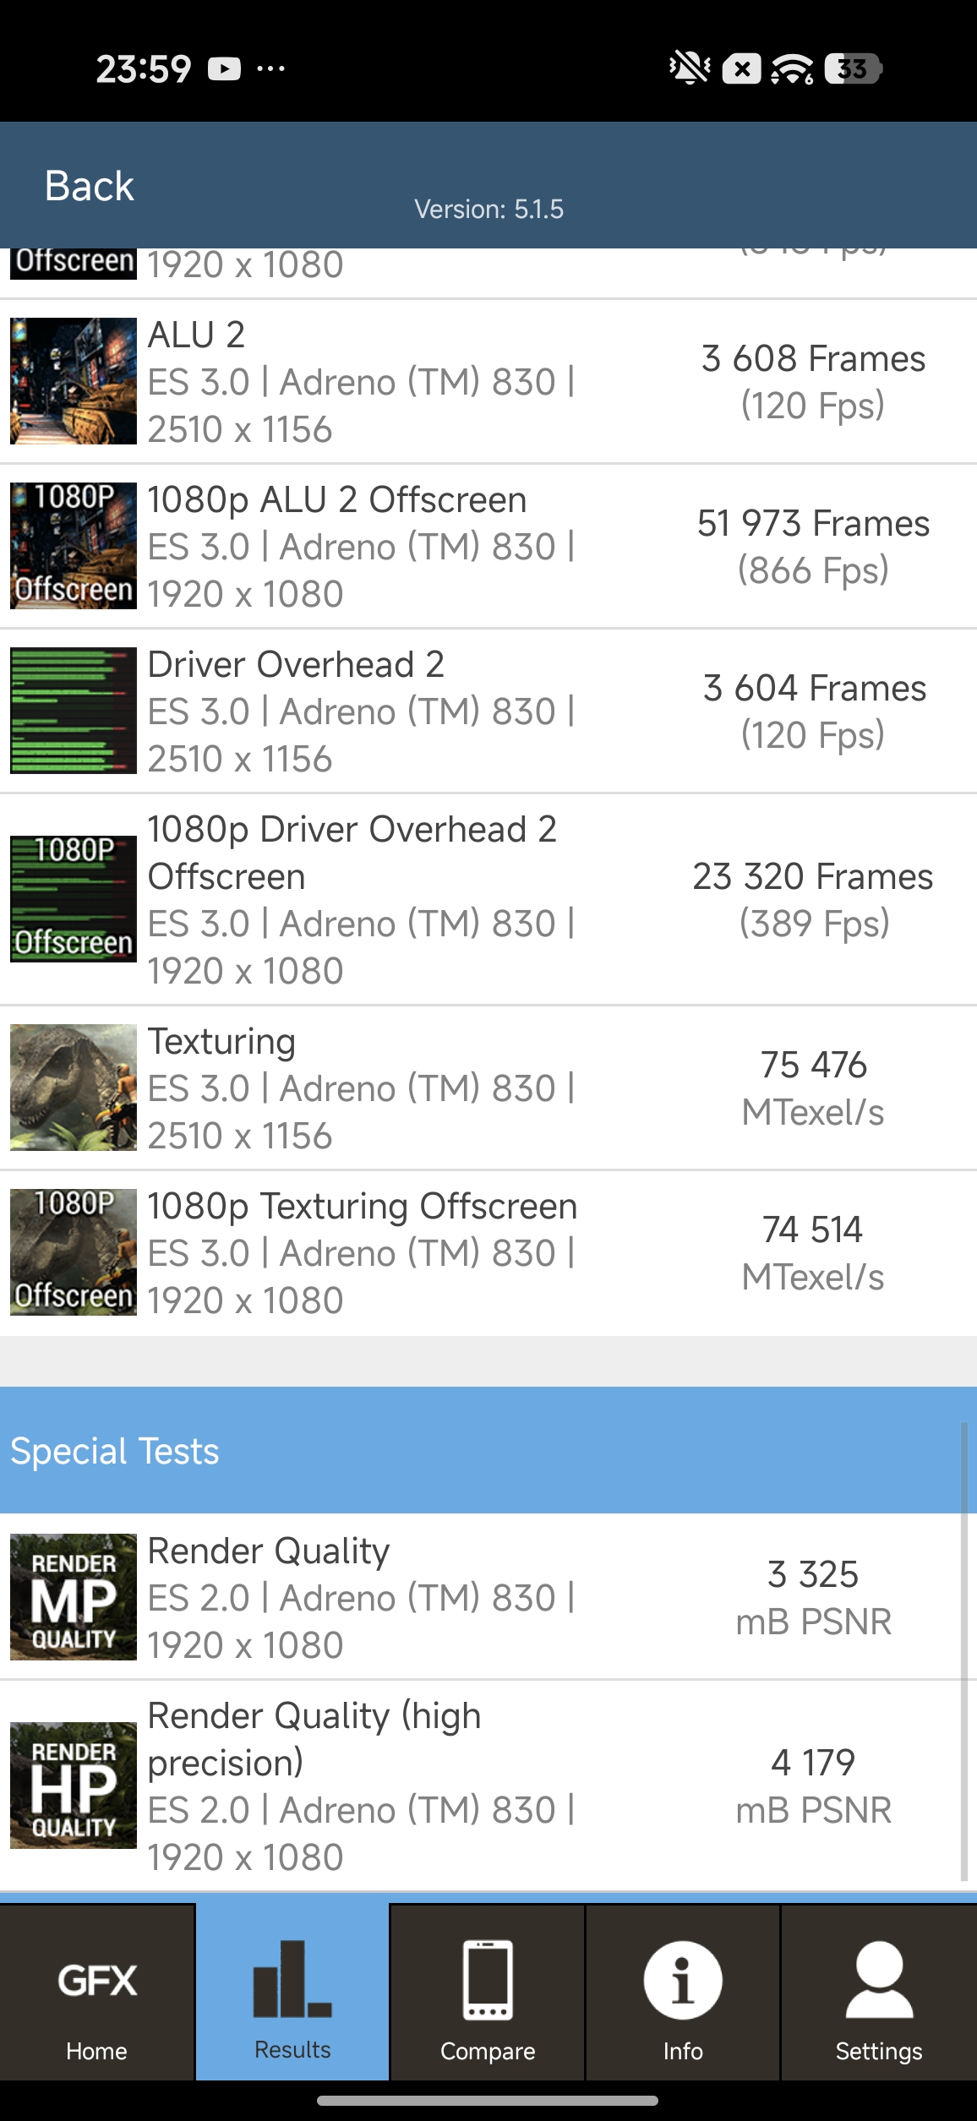Tap the Back button
977x2121 pixels.
point(89,186)
